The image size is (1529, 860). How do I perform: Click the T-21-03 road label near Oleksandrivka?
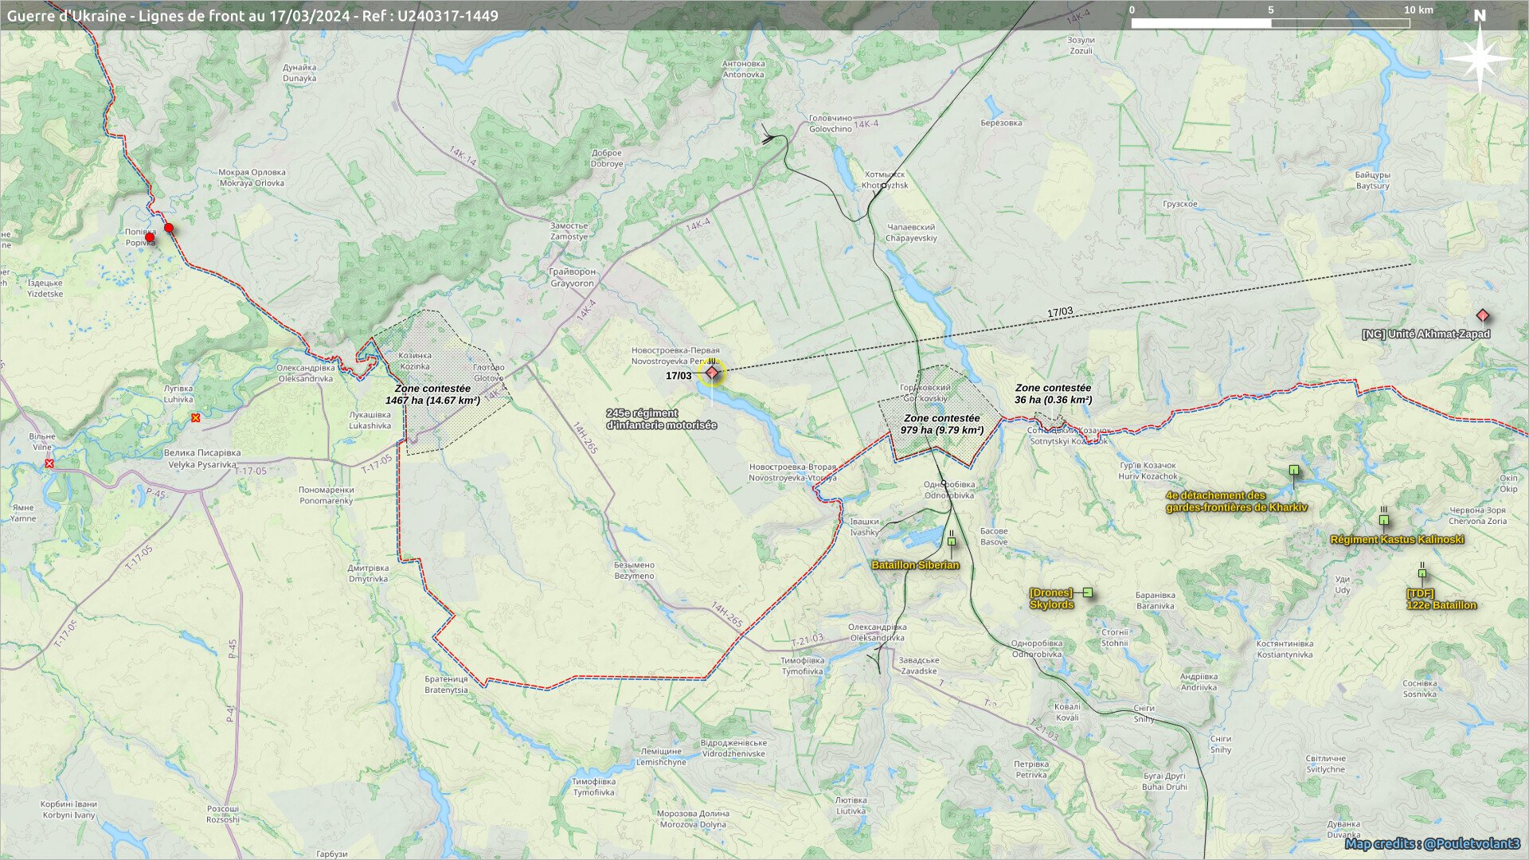808,640
